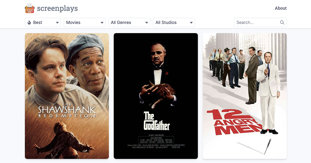311x163 pixels.
Task: Click the Best dropdown caret arrow
Action: tap(57, 23)
